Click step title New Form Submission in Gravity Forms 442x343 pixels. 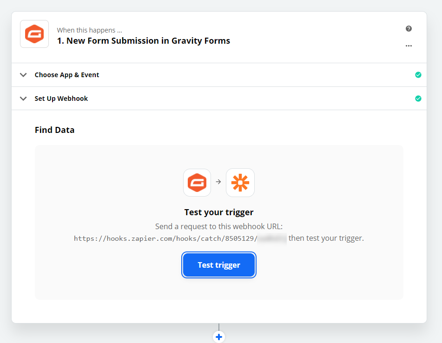tap(144, 41)
